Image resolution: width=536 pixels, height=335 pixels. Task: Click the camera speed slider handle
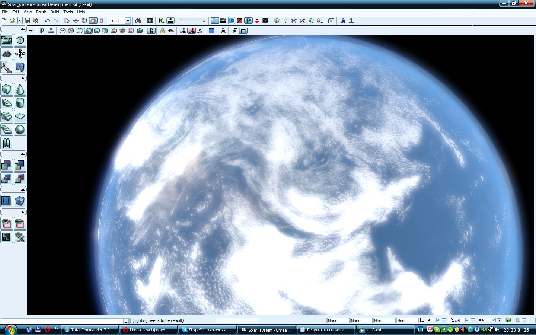204,20
